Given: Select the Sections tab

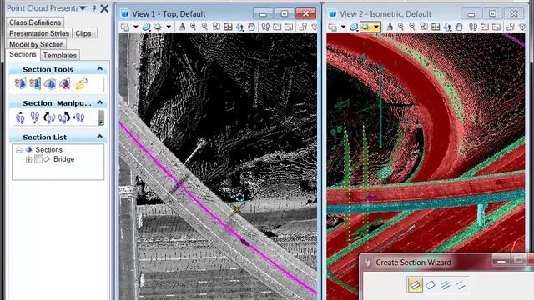Looking at the screenshot, I should tap(23, 54).
